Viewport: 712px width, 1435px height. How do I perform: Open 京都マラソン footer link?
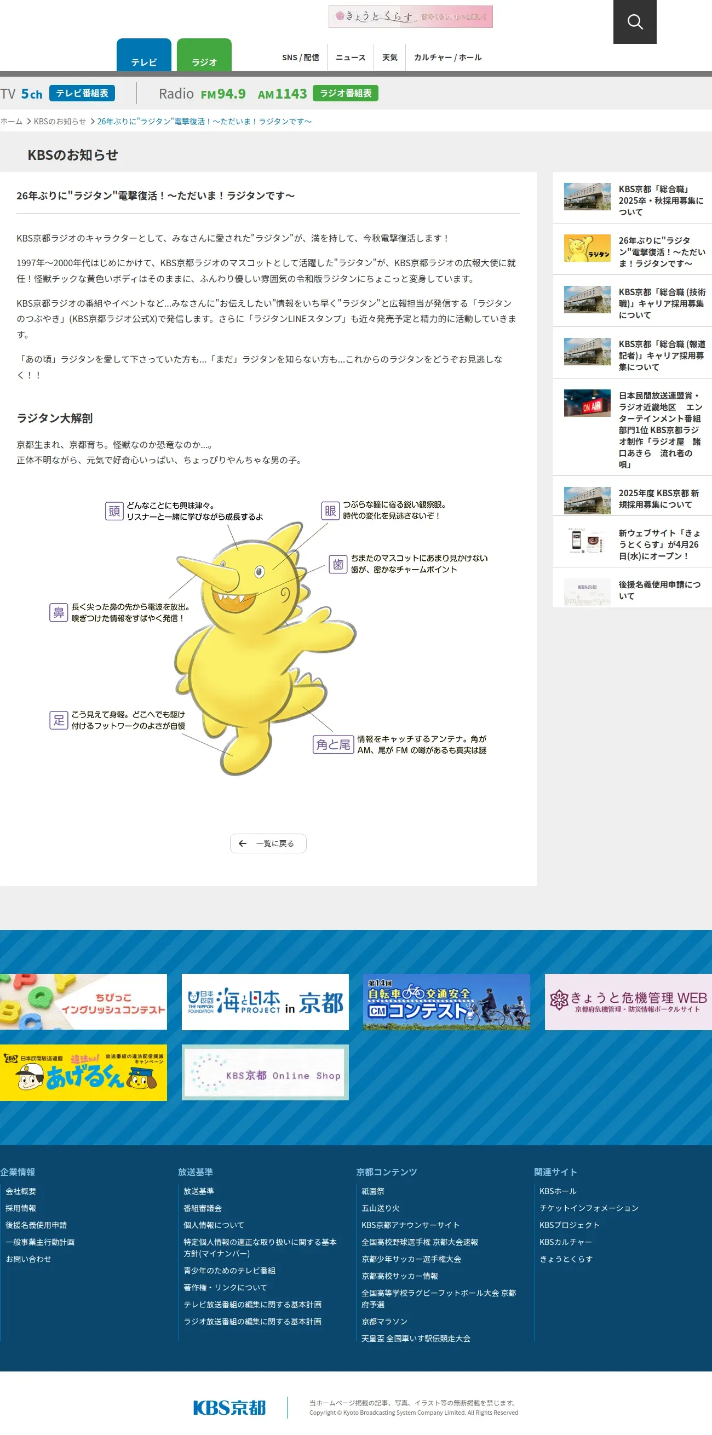click(x=384, y=1322)
